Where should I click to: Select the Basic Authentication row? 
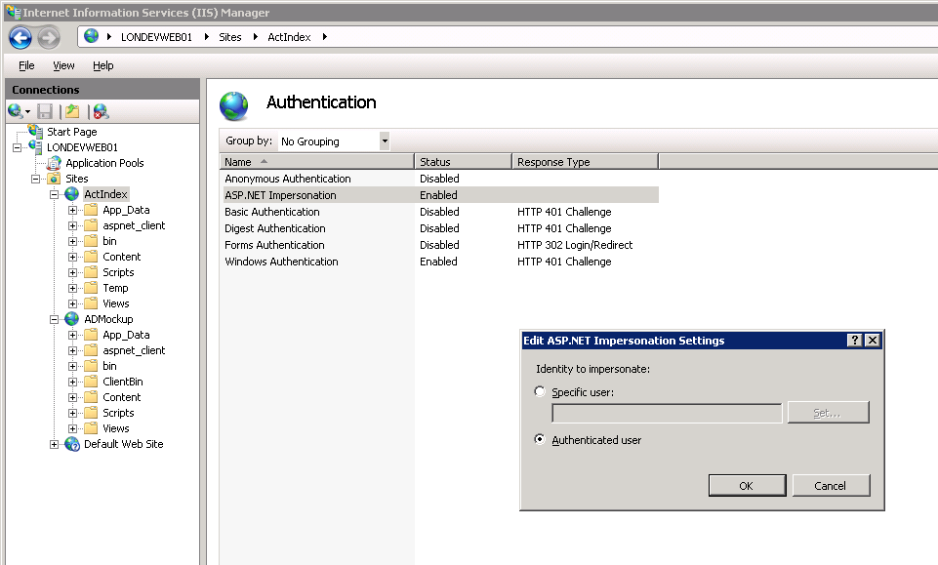[x=439, y=212]
